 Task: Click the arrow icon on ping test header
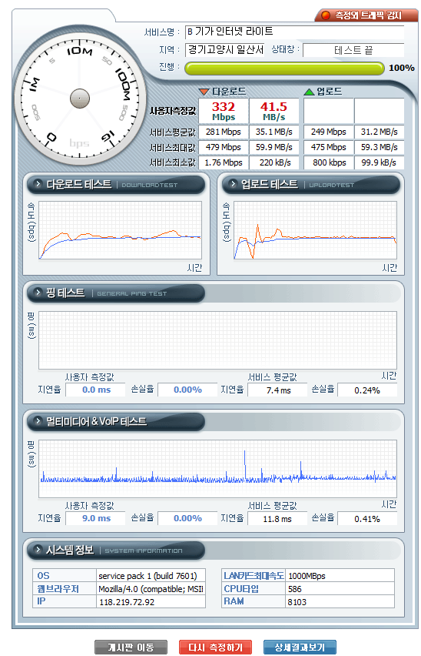(38, 293)
